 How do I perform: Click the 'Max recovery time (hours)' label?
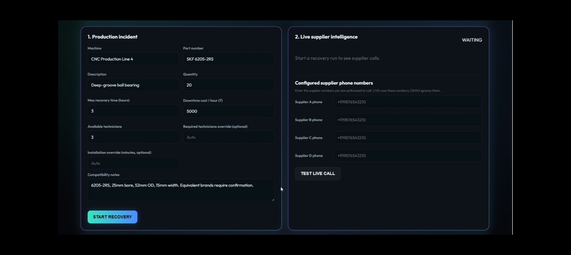pos(108,100)
